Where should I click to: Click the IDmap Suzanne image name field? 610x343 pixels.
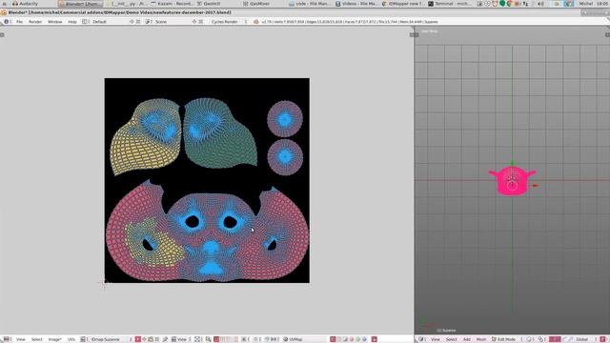pyautogui.click(x=109, y=339)
